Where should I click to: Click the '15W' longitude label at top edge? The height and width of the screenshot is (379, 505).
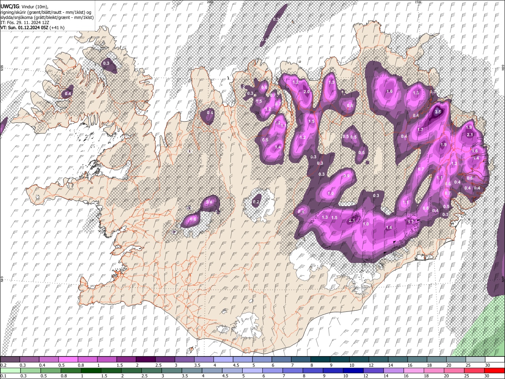point(418,2)
